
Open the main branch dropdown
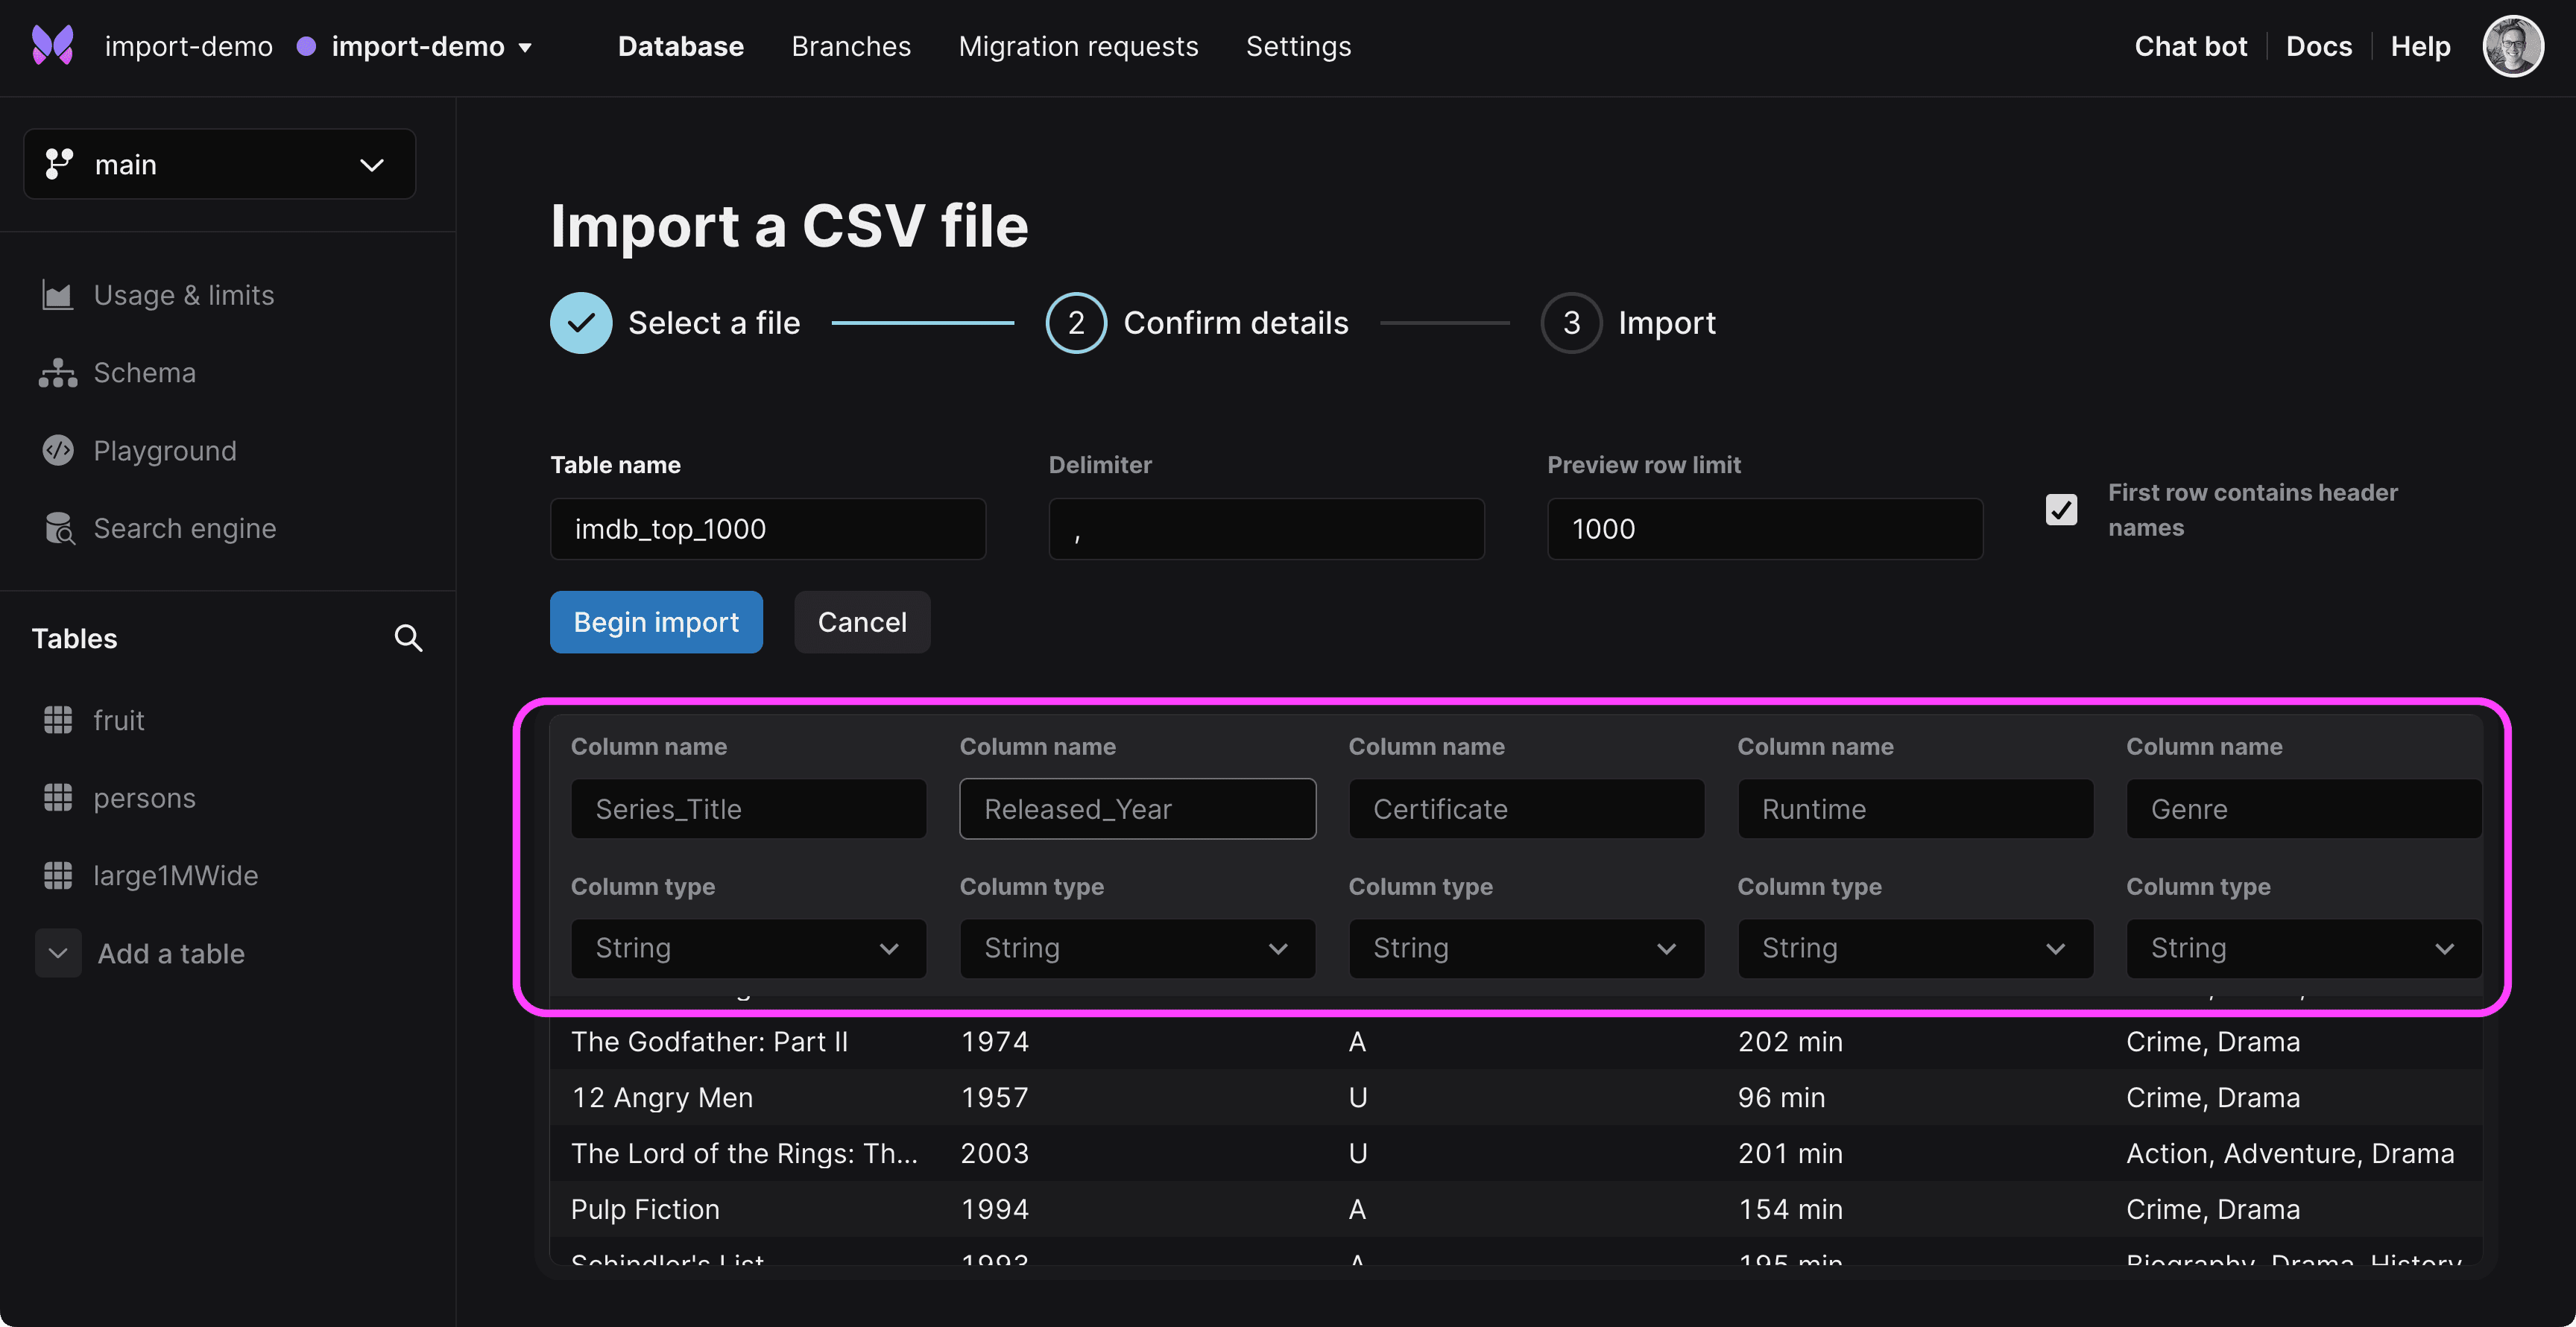pos(220,164)
